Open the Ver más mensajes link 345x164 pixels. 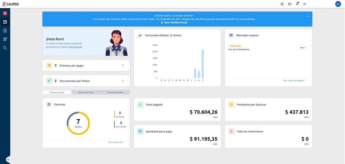point(295,81)
